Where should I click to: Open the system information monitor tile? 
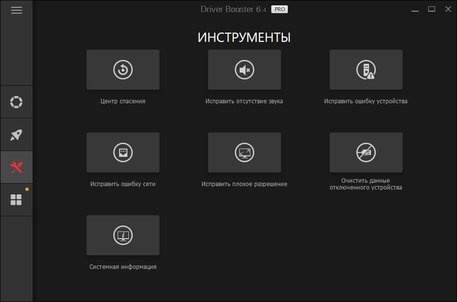123,235
